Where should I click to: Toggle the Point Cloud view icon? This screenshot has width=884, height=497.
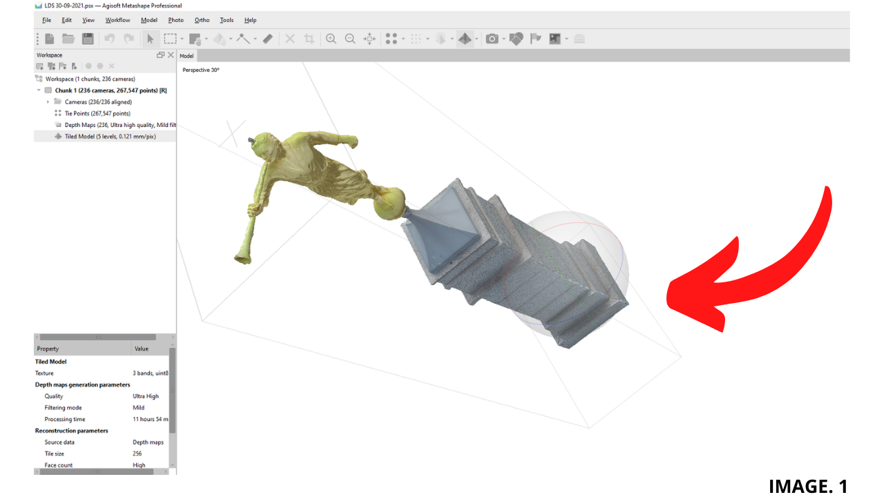(x=391, y=39)
